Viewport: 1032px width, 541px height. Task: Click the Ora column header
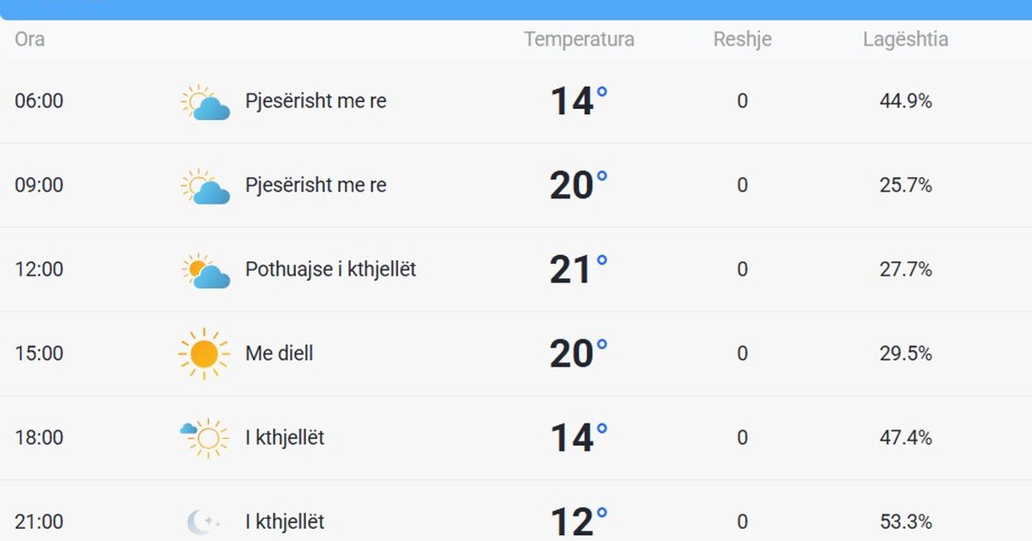click(30, 40)
